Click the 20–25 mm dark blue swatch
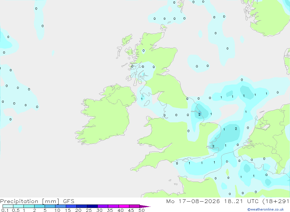The width and height of the screenshot is (290, 212). (82, 206)
